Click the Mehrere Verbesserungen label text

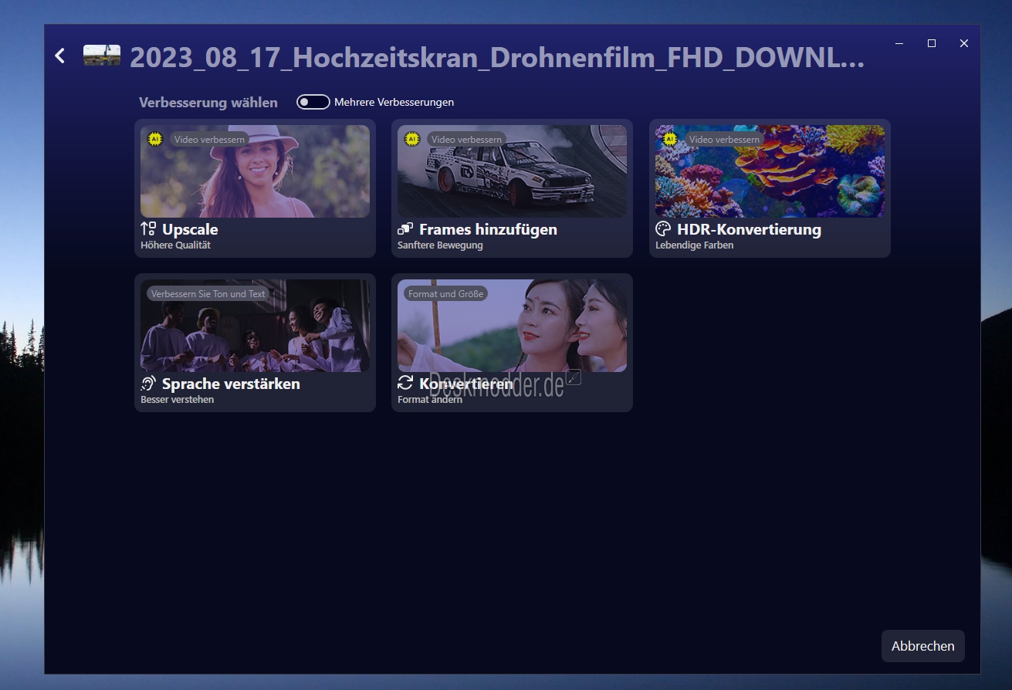pos(394,102)
